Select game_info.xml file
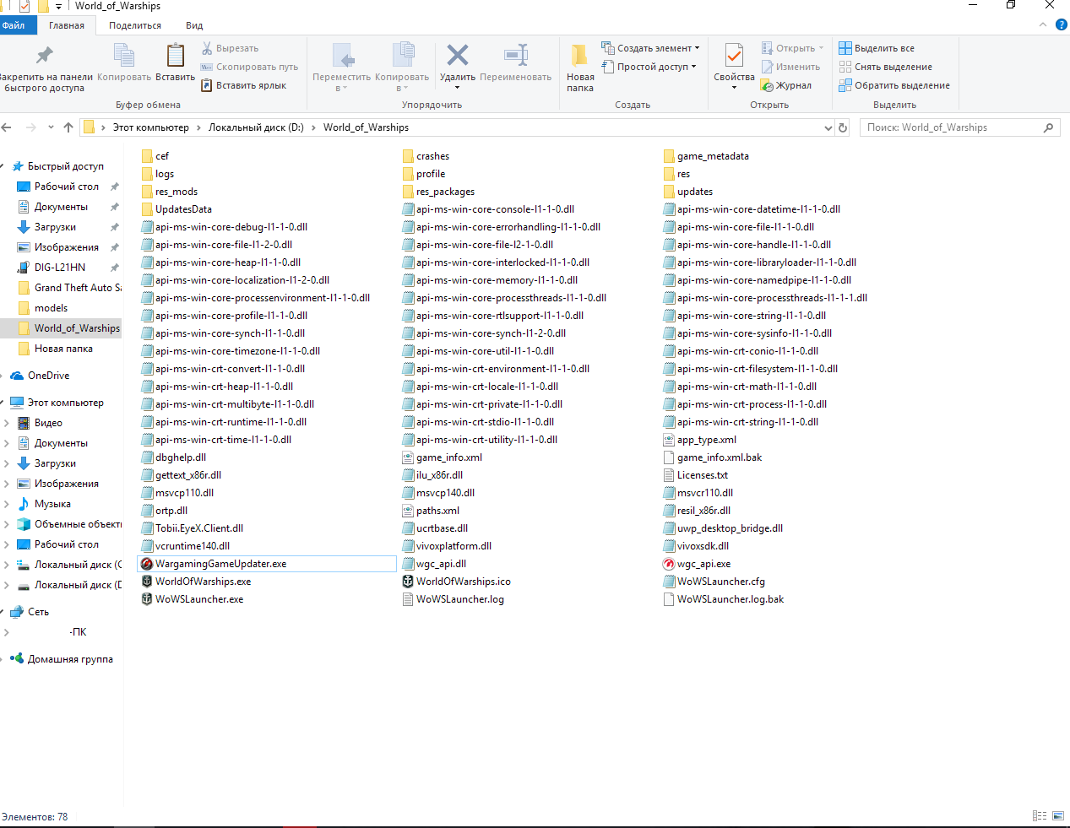Viewport: 1070px width, 828px height. (442, 457)
